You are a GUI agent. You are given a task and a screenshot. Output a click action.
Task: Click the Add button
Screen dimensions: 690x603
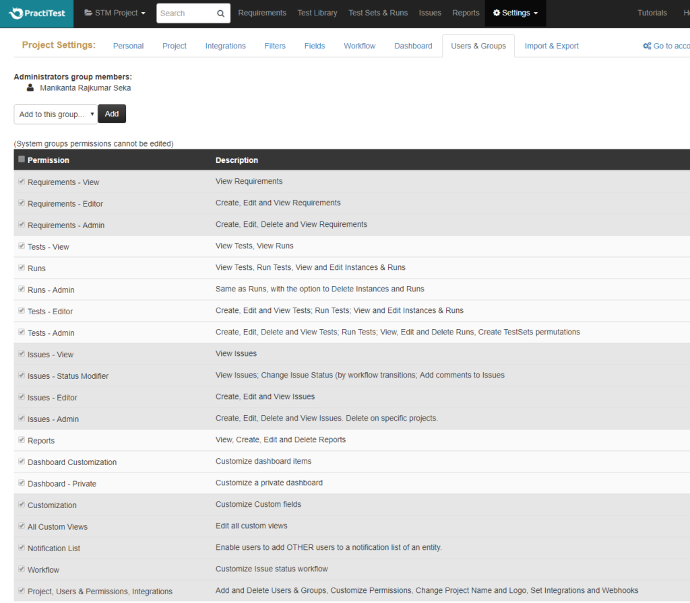(x=111, y=114)
